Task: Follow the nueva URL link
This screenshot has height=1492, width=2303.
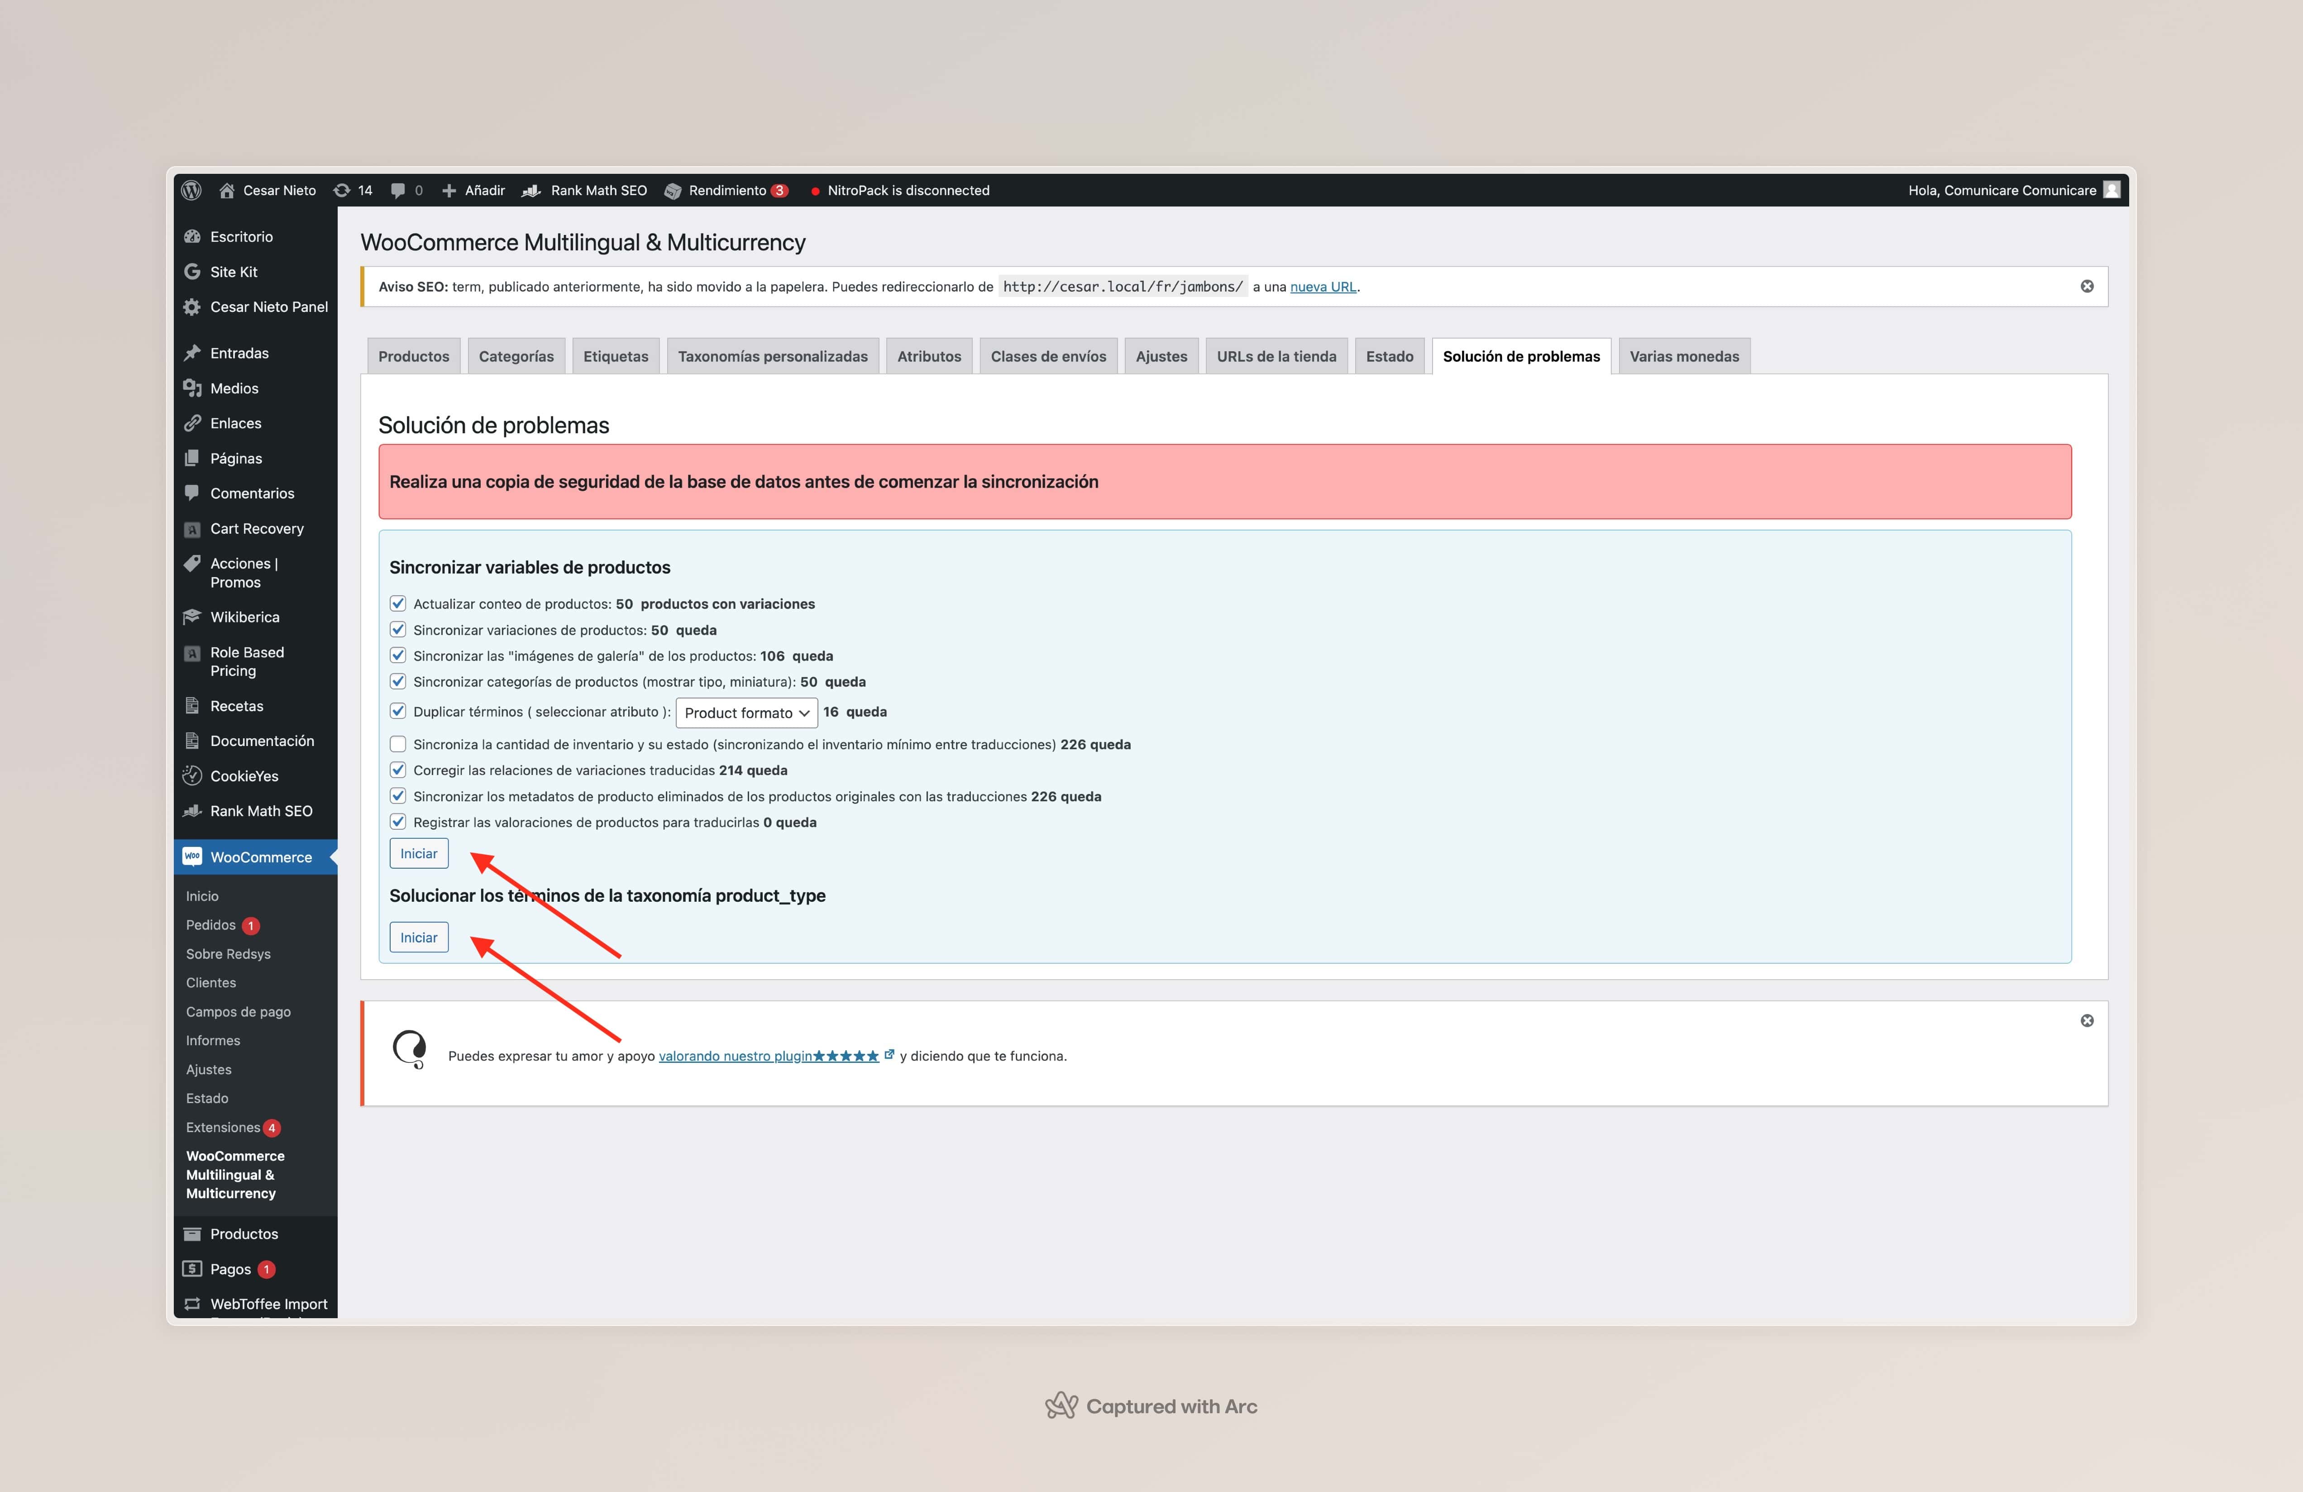Action: click(x=1323, y=287)
